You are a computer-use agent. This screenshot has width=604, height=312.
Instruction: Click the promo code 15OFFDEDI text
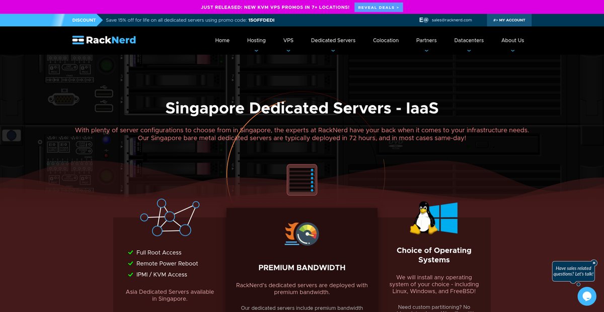[x=261, y=20]
